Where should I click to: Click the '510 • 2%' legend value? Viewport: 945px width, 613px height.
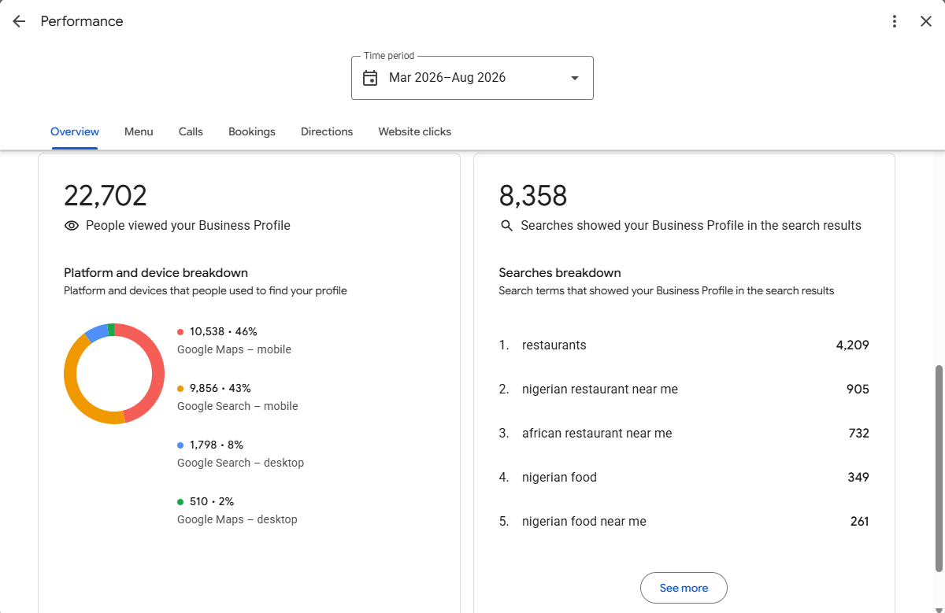click(212, 502)
